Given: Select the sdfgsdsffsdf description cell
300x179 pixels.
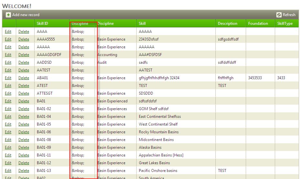Looking at the screenshot, I should click(x=228, y=39).
